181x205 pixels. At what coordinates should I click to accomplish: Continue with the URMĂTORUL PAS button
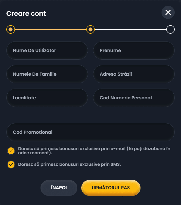click(111, 188)
